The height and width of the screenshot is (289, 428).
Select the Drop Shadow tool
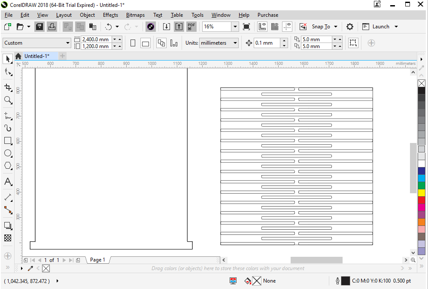tap(8, 225)
